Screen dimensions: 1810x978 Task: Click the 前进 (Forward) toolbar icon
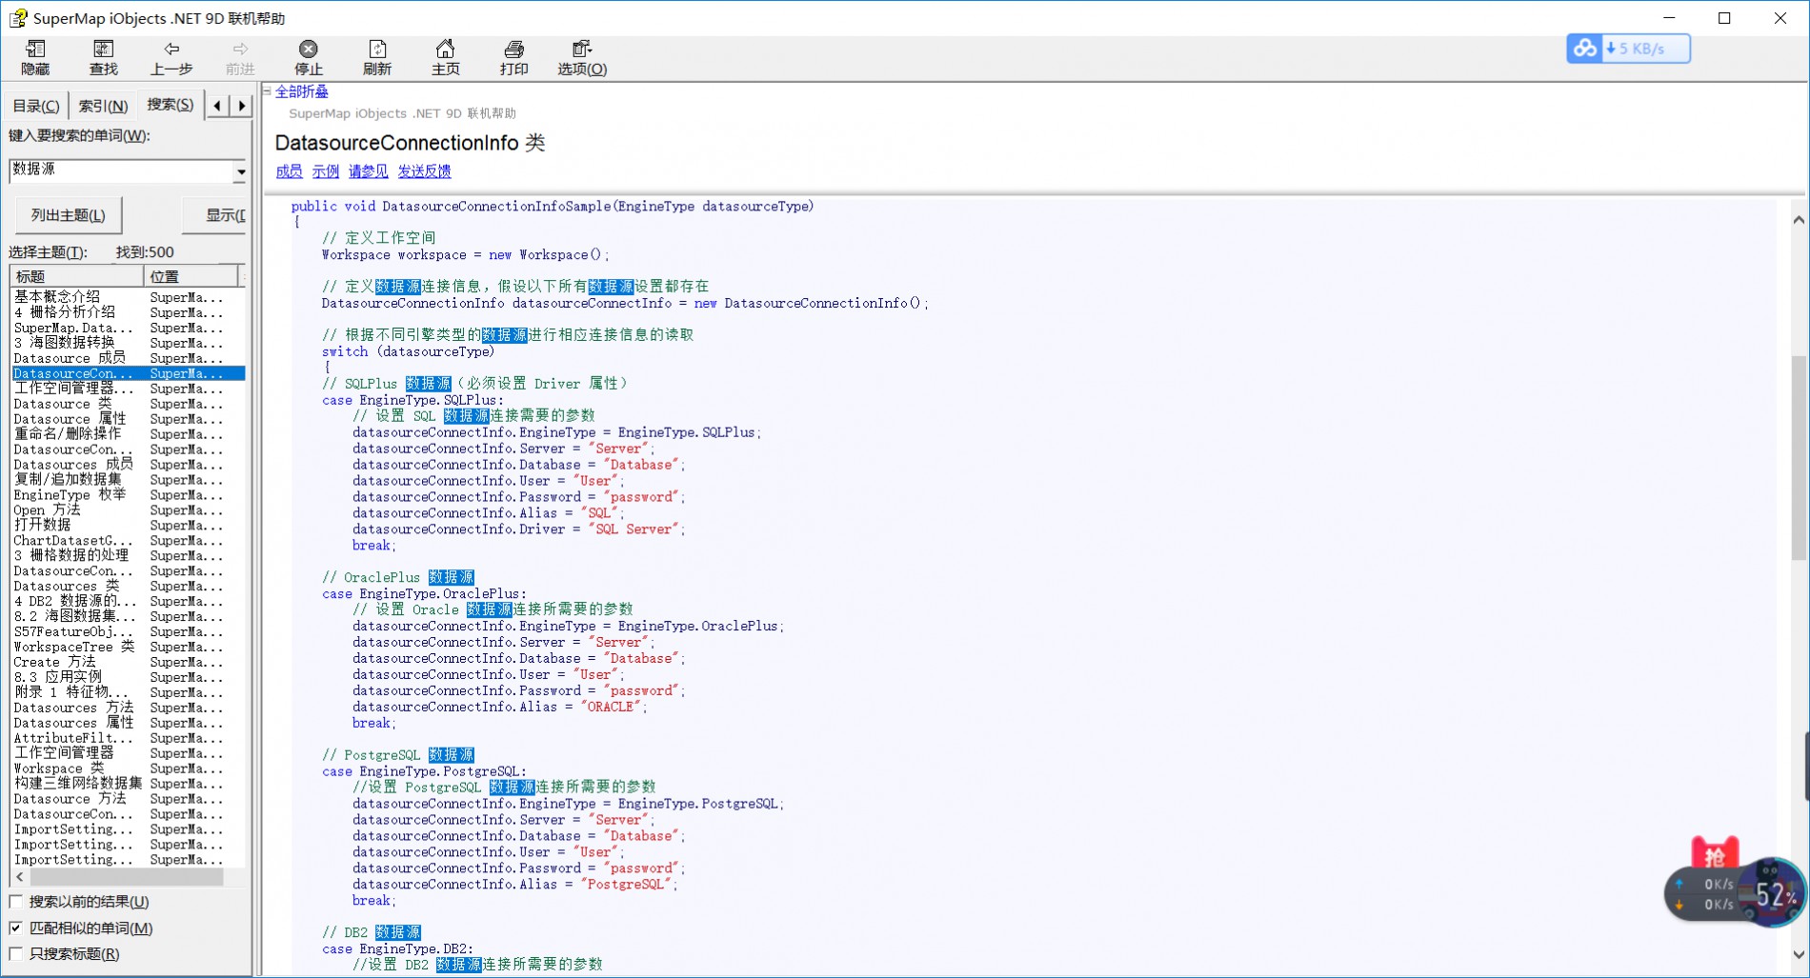pyautogui.click(x=240, y=58)
